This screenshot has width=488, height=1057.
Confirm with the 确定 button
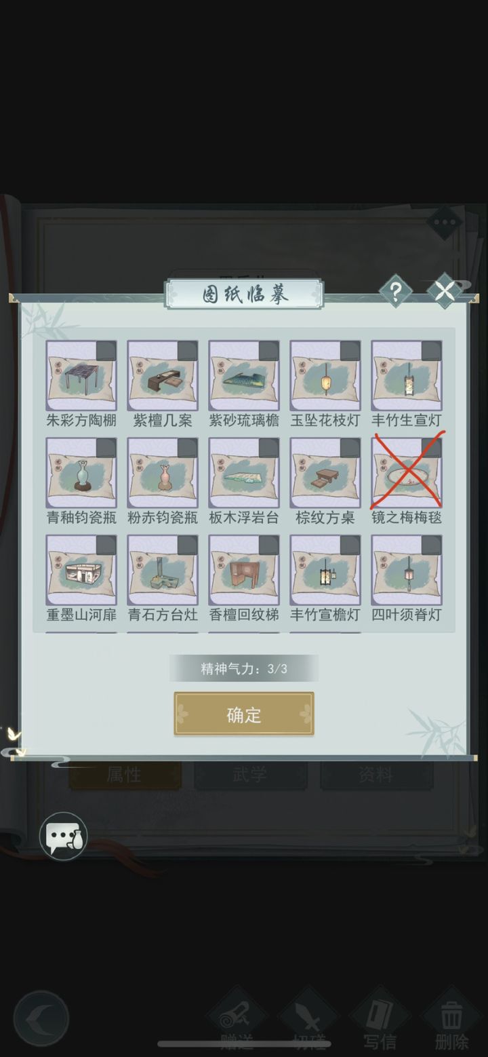point(244,714)
